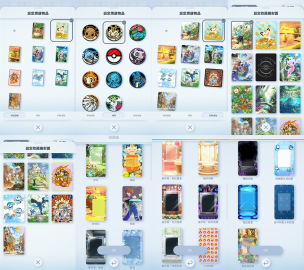Select the Meowth coin
Screen dimensions: 304x270
pyautogui.click(x=114, y=32)
